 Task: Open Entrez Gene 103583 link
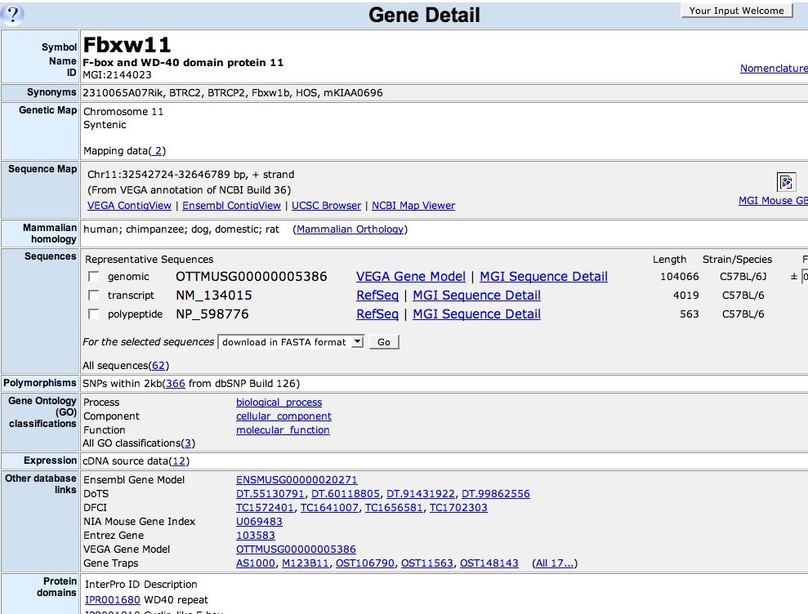pyautogui.click(x=256, y=535)
